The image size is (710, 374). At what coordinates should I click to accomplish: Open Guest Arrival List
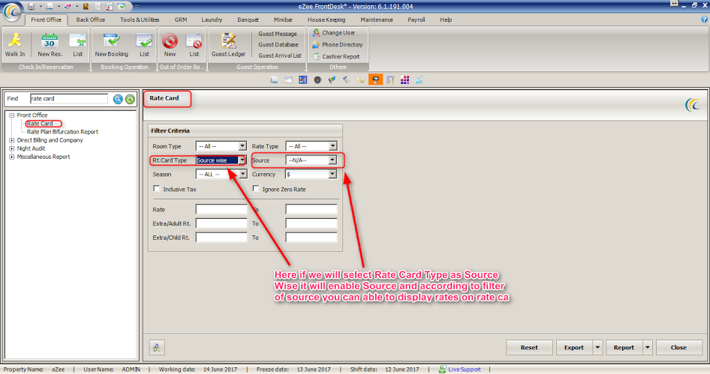[280, 55]
